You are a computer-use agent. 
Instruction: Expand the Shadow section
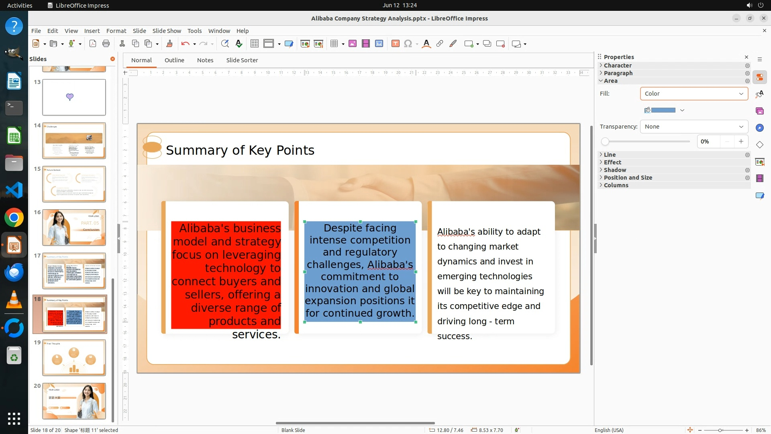click(615, 170)
